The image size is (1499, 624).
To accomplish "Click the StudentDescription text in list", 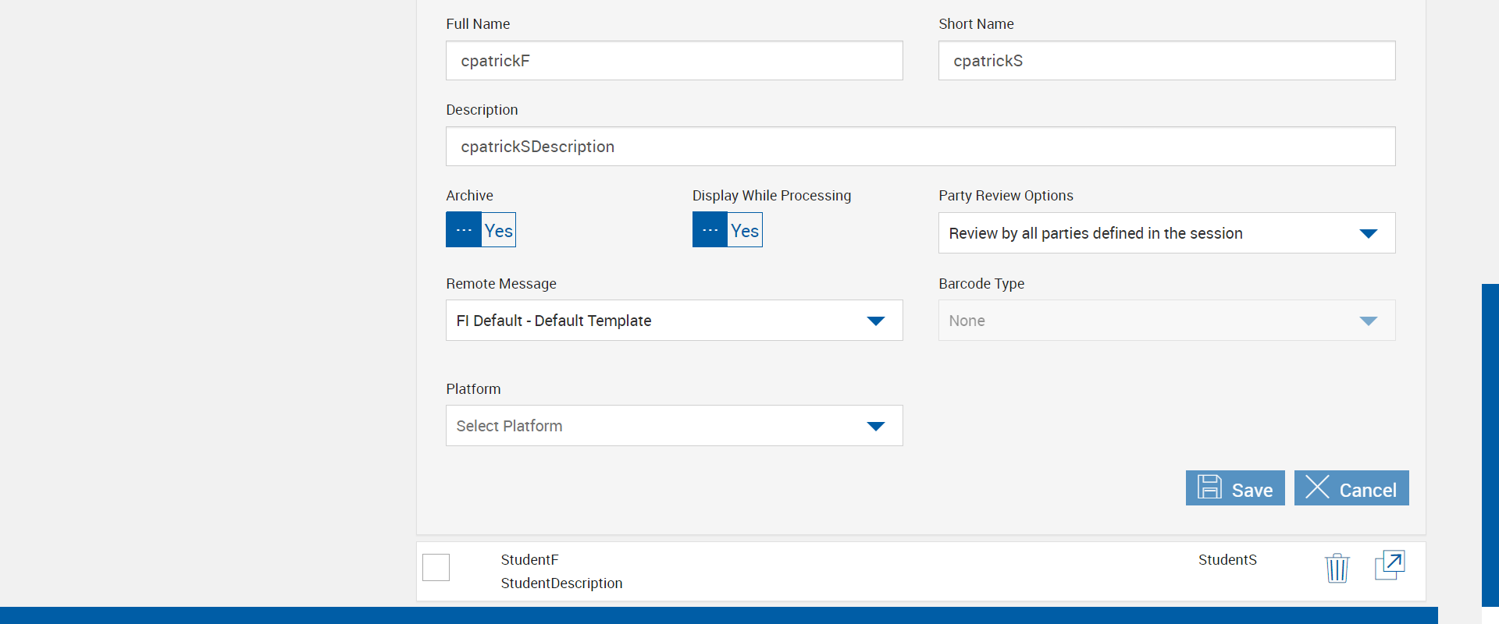I will click(x=561, y=583).
